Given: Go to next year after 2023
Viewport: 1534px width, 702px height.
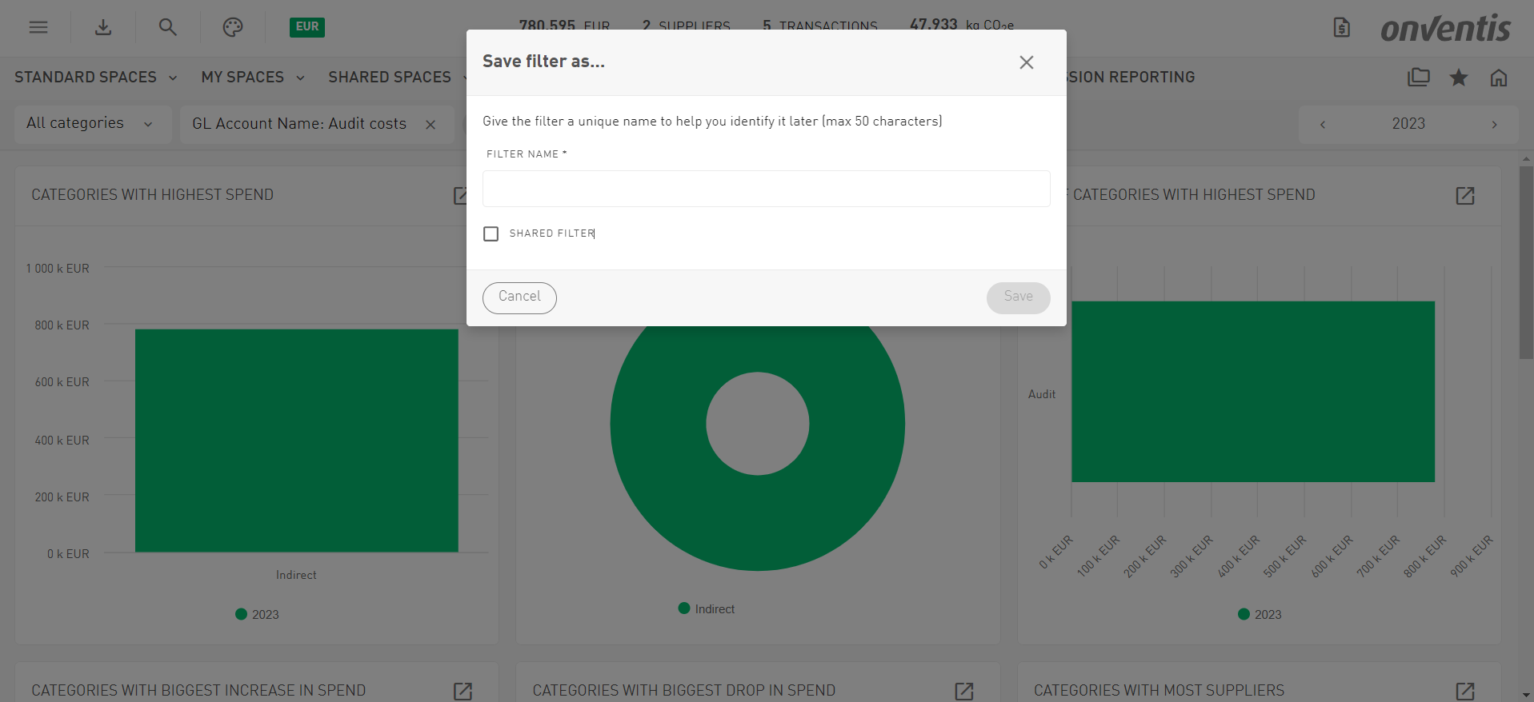Looking at the screenshot, I should [1494, 125].
